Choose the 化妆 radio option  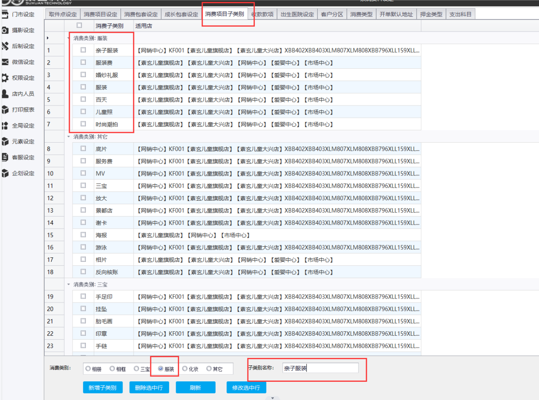(x=185, y=369)
